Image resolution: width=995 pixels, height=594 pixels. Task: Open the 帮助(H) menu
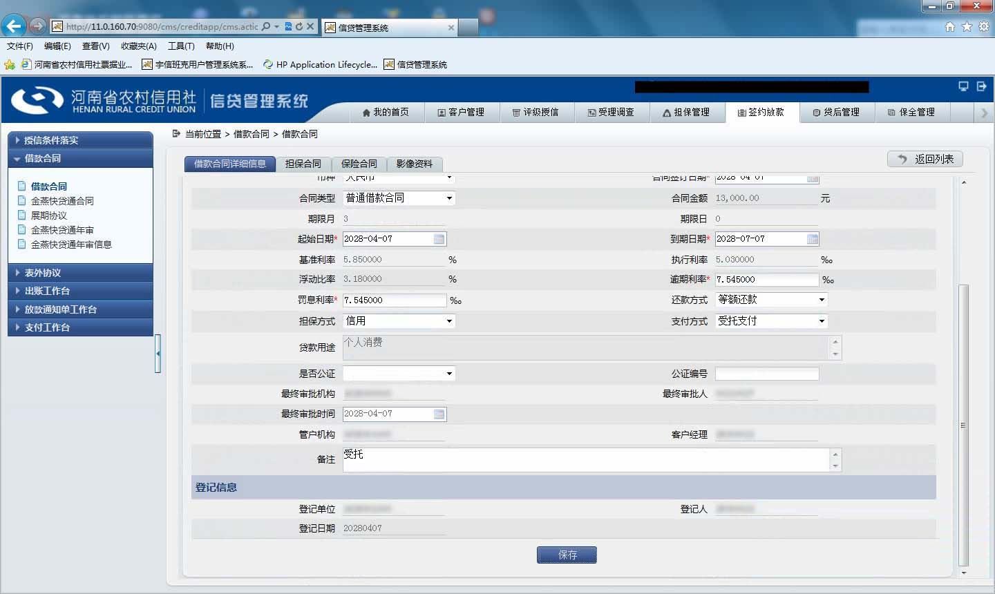point(220,46)
